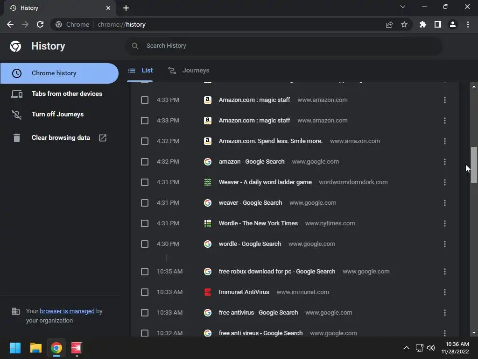Open the network status tray icon

(420, 348)
